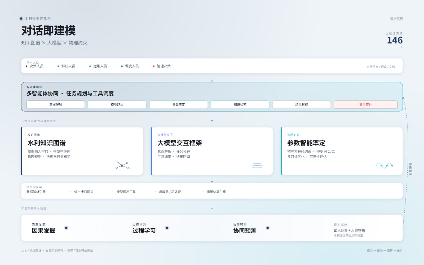This screenshot has height=265, width=424.
Task: Click the 知识图谱 × 大模型 × 物理约束 subtitle
Action: (54, 43)
